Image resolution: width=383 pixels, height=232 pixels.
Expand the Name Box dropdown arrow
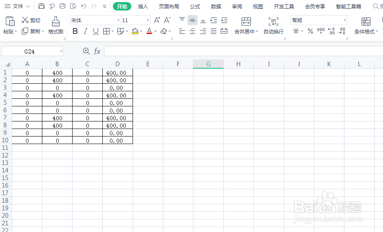point(61,52)
